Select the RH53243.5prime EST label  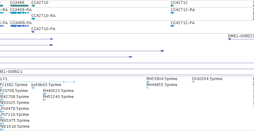pyautogui.click(x=58, y=97)
